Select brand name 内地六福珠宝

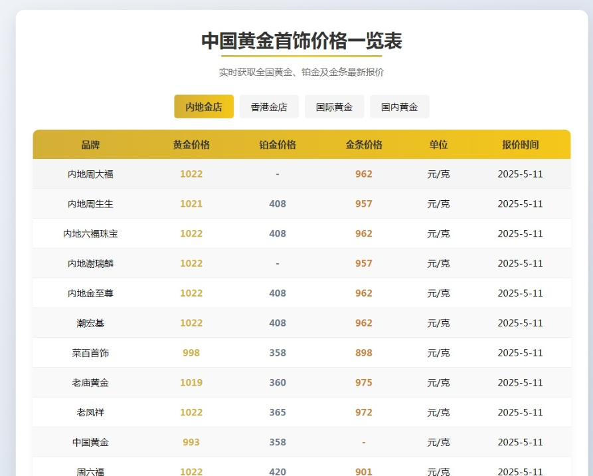[90, 233]
